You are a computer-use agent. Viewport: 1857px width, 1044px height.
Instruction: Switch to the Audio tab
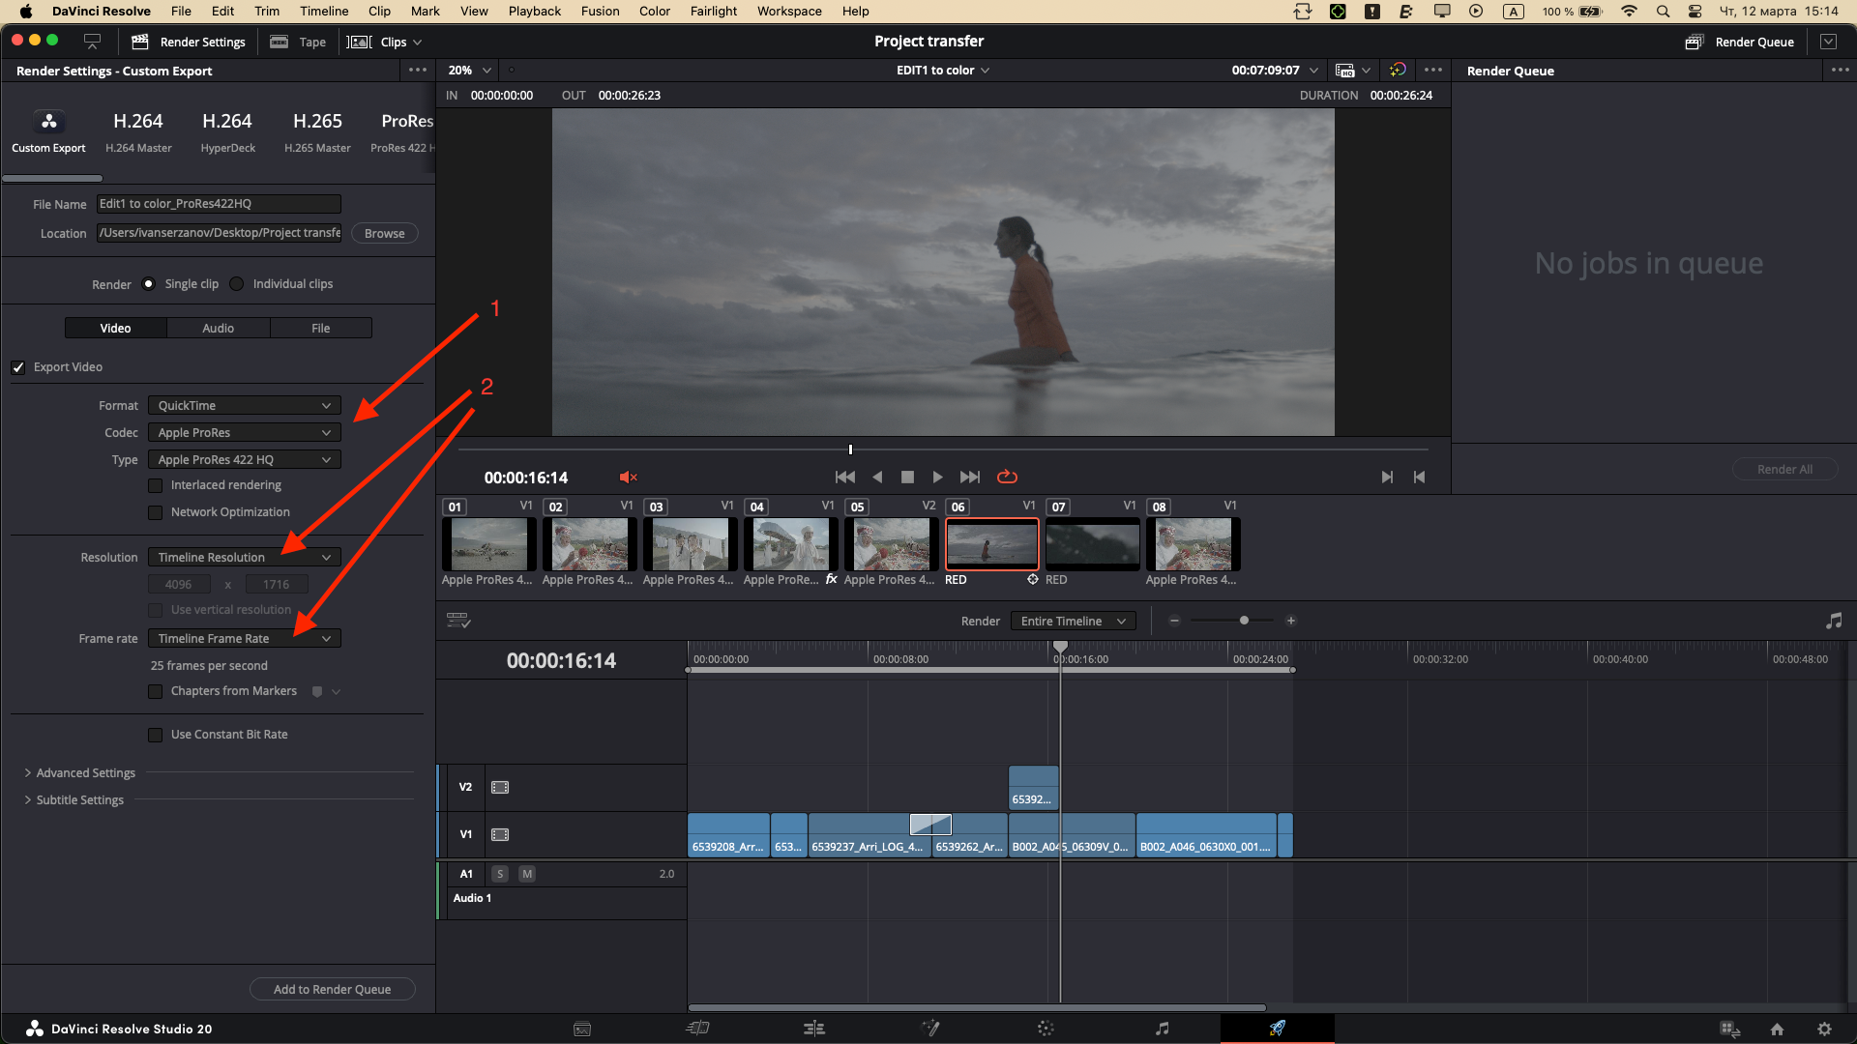[x=218, y=329]
